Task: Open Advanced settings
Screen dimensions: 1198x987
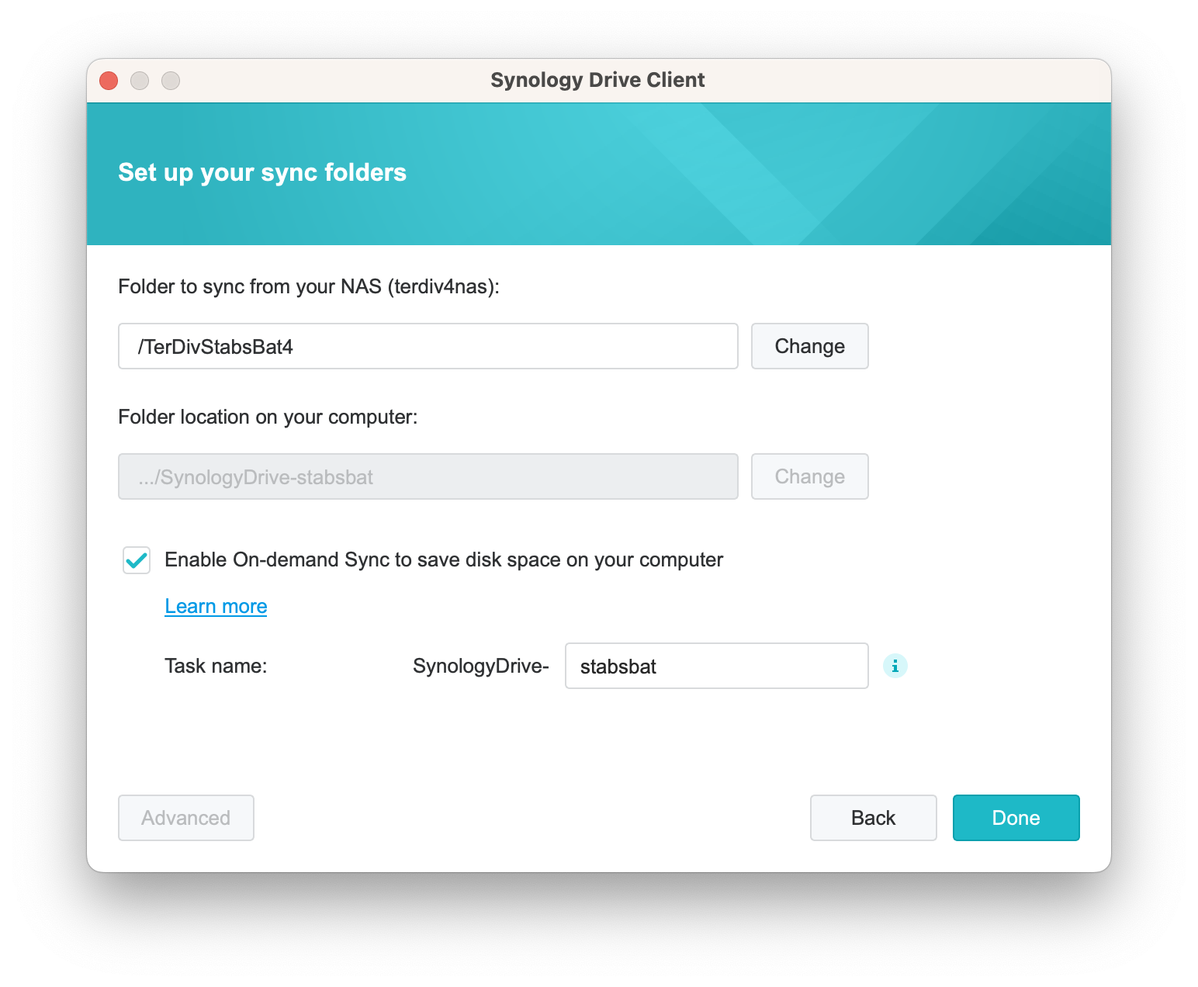Action: click(185, 818)
